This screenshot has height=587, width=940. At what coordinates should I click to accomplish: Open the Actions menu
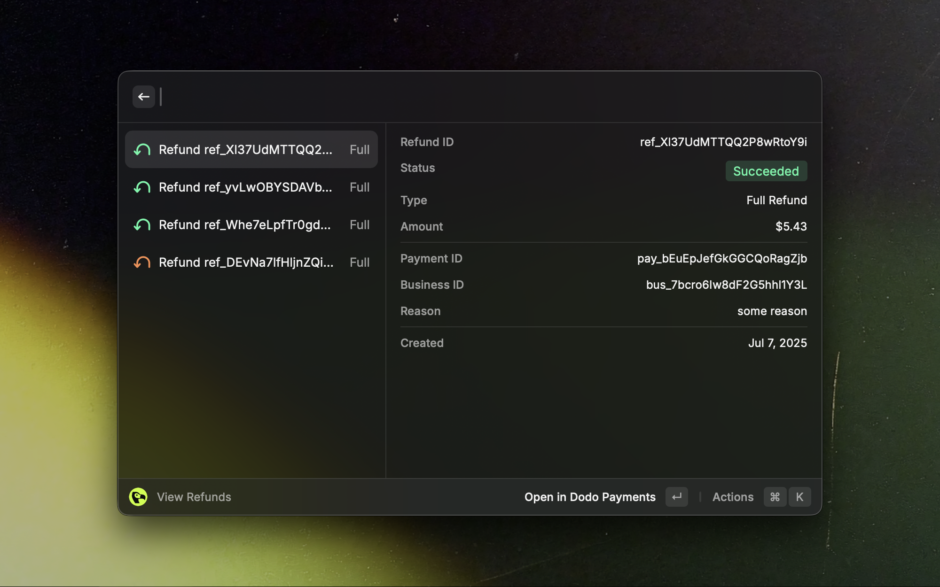pos(733,496)
